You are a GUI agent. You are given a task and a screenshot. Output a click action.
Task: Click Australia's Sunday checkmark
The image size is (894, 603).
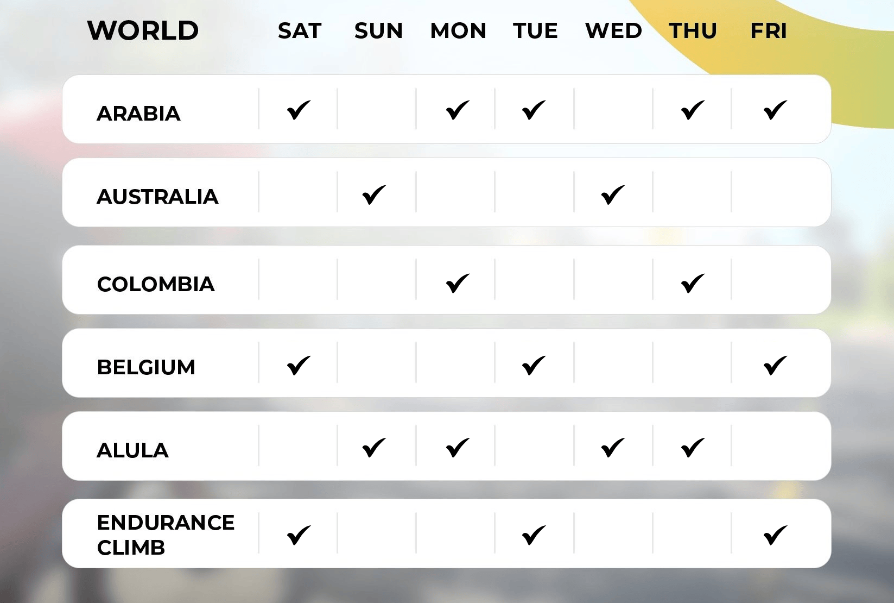click(374, 194)
